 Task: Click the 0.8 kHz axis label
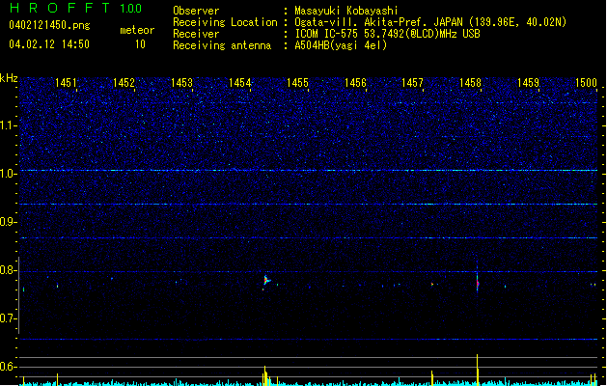[x=8, y=270]
